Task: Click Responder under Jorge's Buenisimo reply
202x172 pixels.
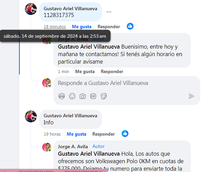Action: [x=112, y=71]
